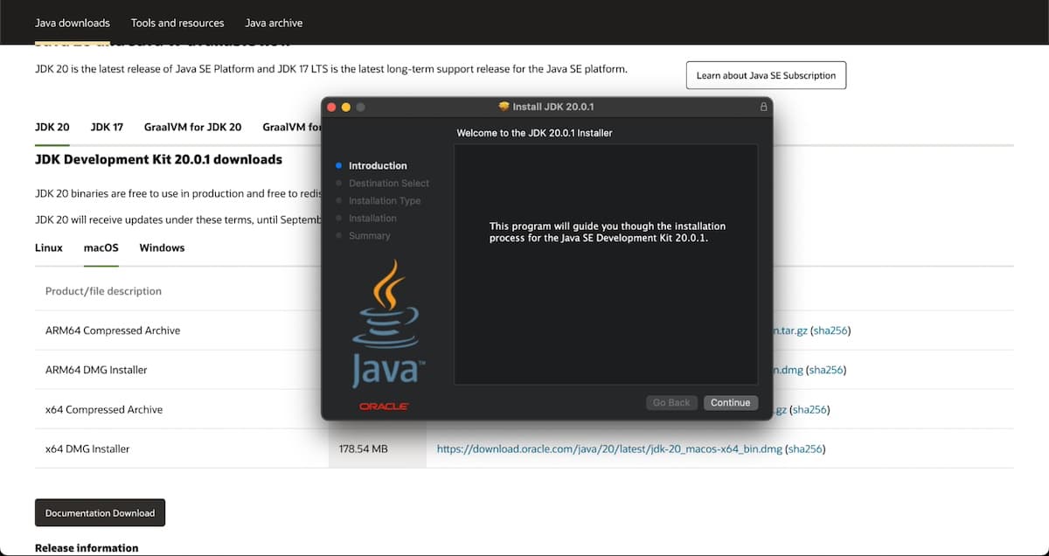Select the macOS OS tab
Screen dimensions: 1049x556
click(101, 247)
